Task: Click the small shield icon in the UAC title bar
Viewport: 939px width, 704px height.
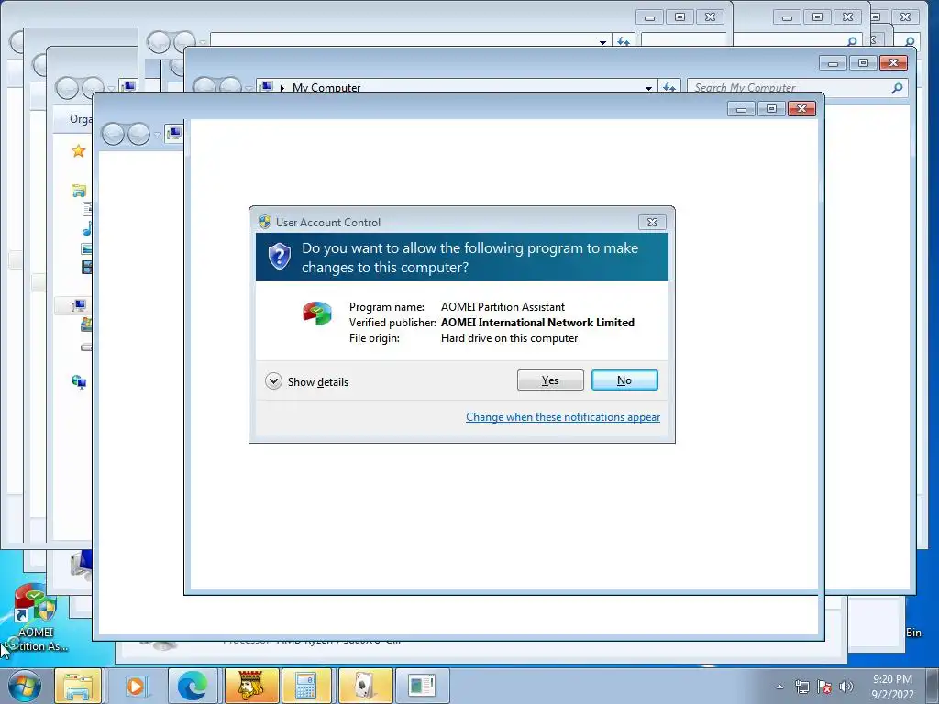Action: pyautogui.click(x=265, y=222)
